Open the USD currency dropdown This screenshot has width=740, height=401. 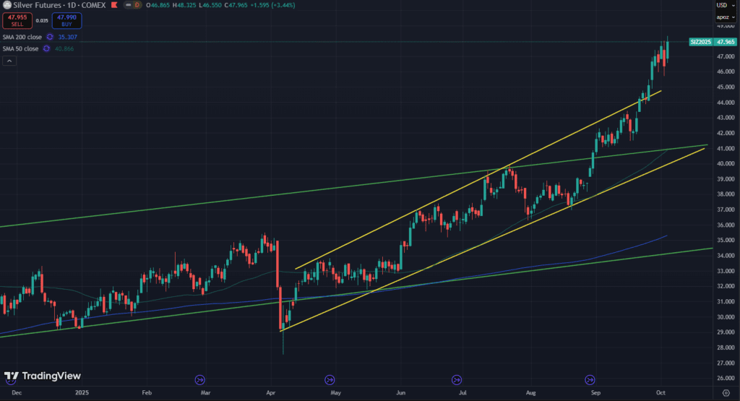coord(724,4)
